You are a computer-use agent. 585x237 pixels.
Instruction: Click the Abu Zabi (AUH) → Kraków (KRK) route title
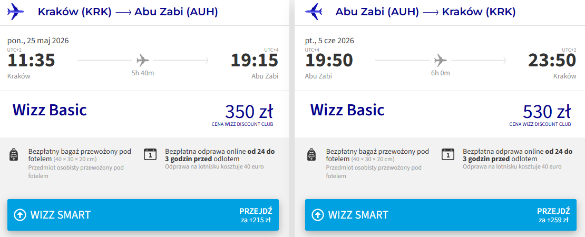click(426, 12)
